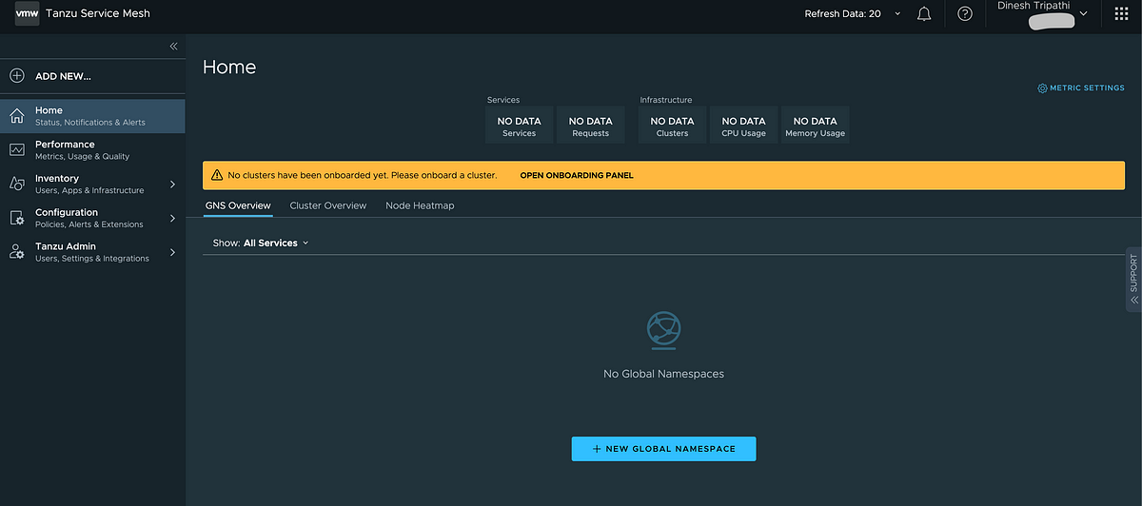
Task: Click the Tanzu Service Mesh title
Action: (98, 14)
